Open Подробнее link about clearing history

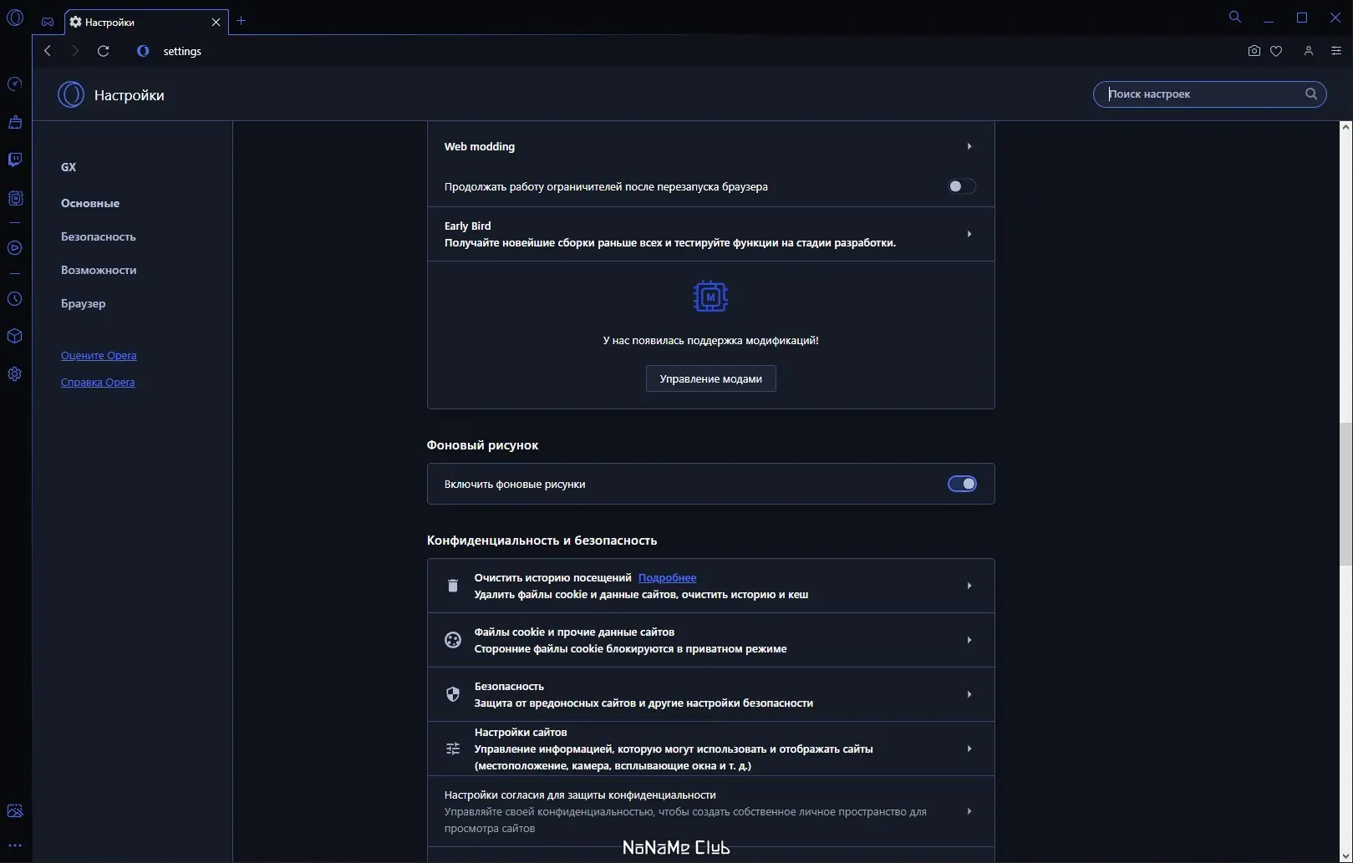tap(667, 577)
